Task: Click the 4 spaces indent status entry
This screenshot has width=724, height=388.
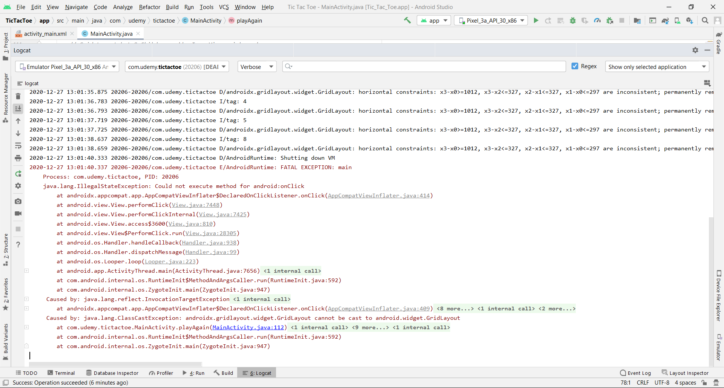Action: (685, 383)
